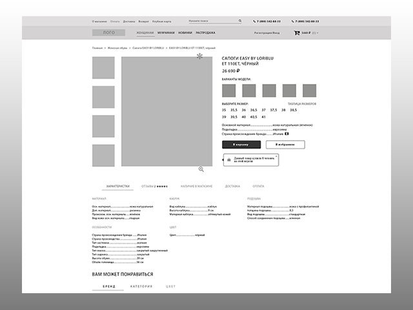Select size 37

[264, 110]
